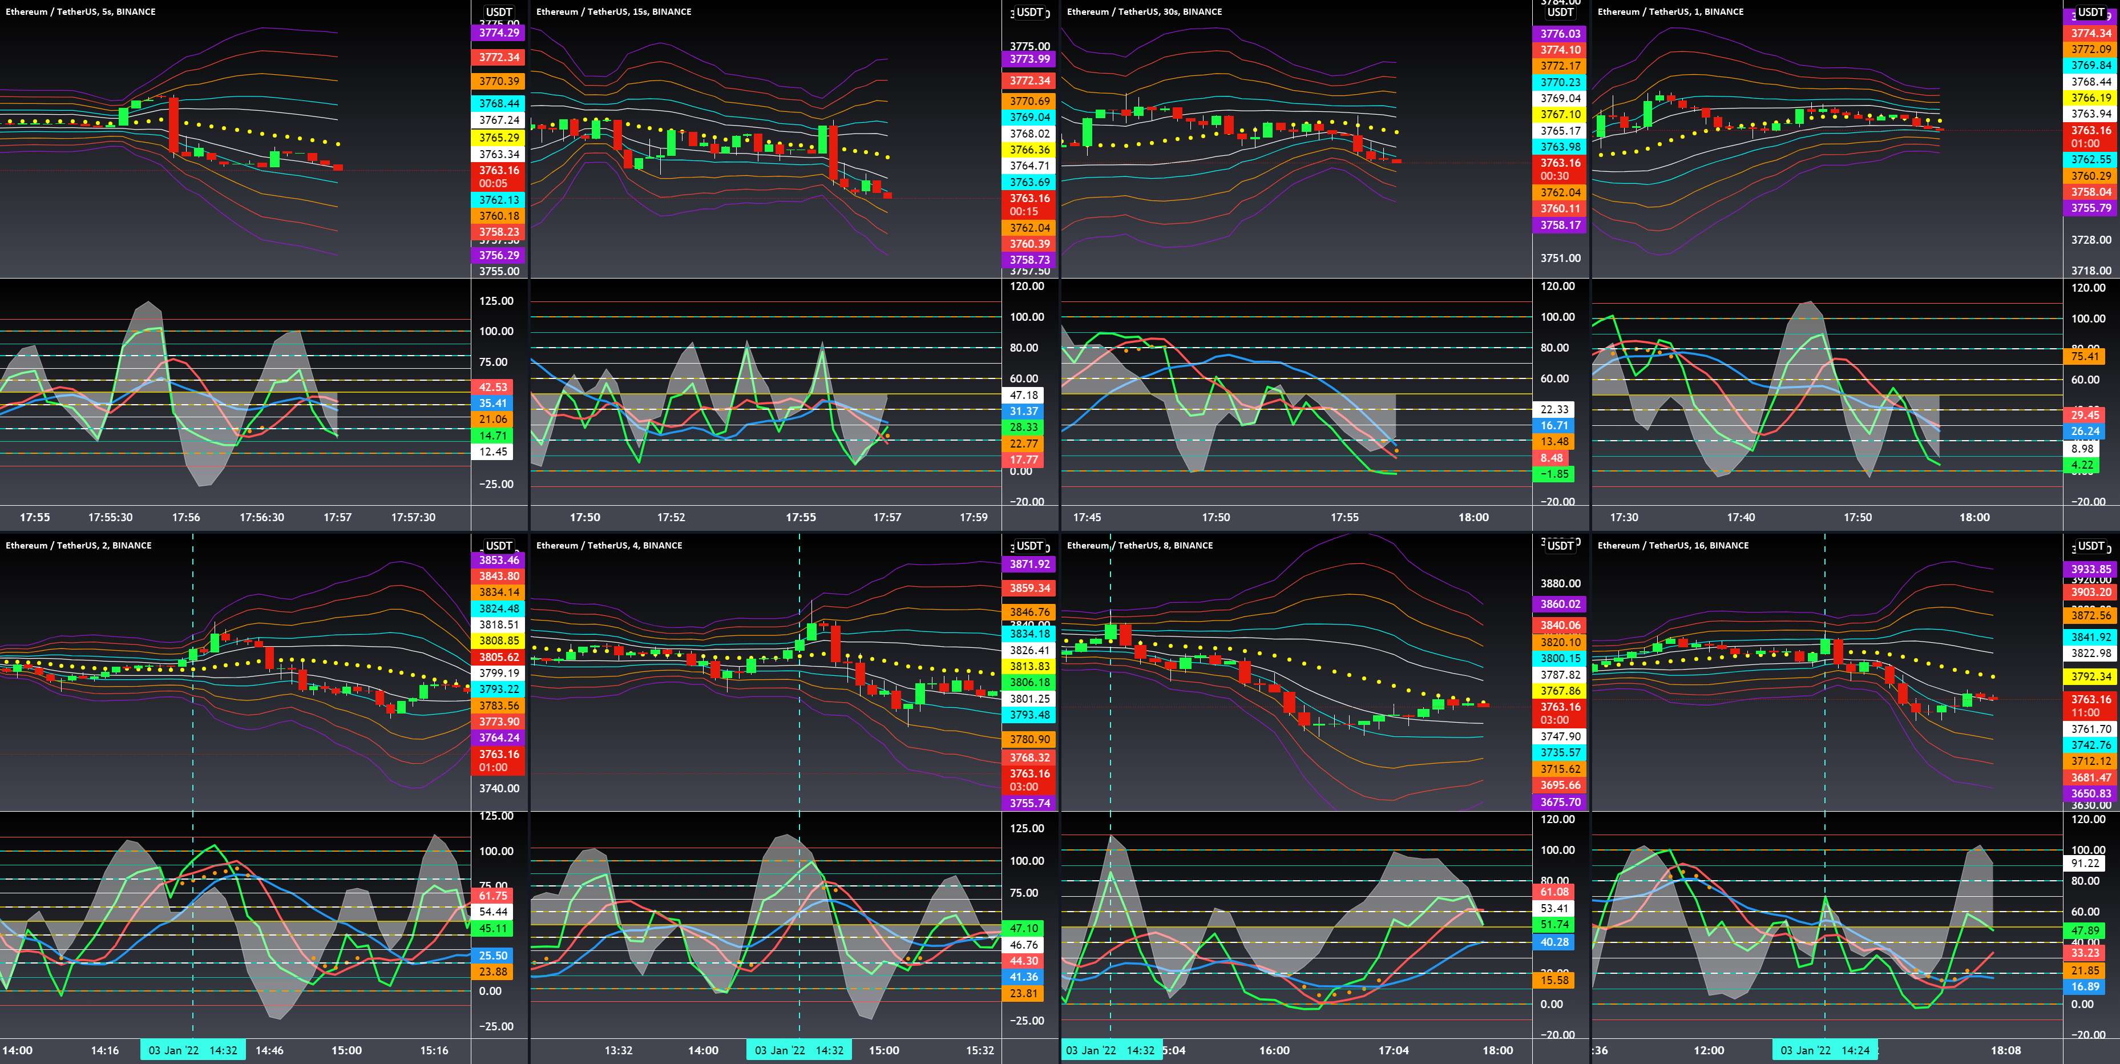Click the yellow 3765.29 price label
2120x1064 pixels.
[x=499, y=138]
